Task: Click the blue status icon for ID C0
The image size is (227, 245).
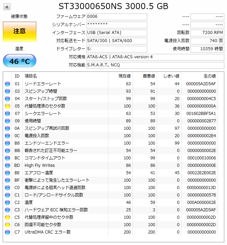Action: coord(7,188)
